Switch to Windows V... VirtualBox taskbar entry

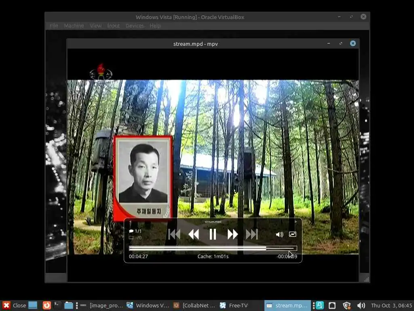(148, 305)
